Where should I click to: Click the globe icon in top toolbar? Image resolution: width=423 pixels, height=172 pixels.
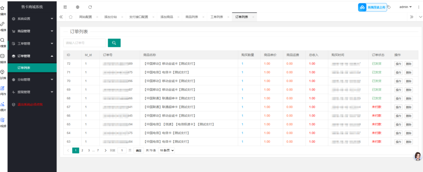[78, 7]
